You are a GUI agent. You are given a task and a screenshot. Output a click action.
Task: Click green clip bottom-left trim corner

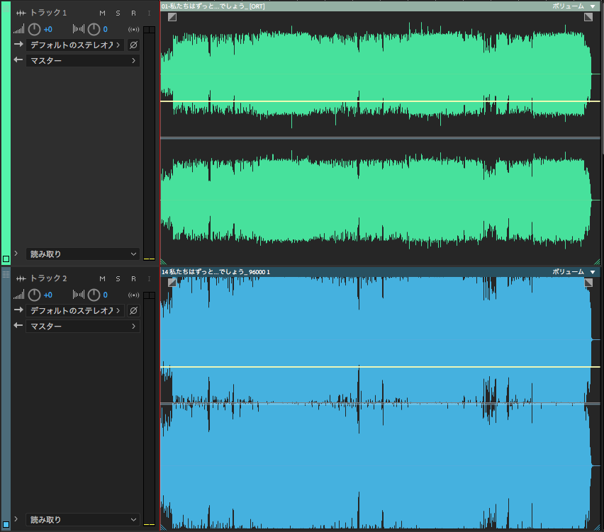(163, 262)
